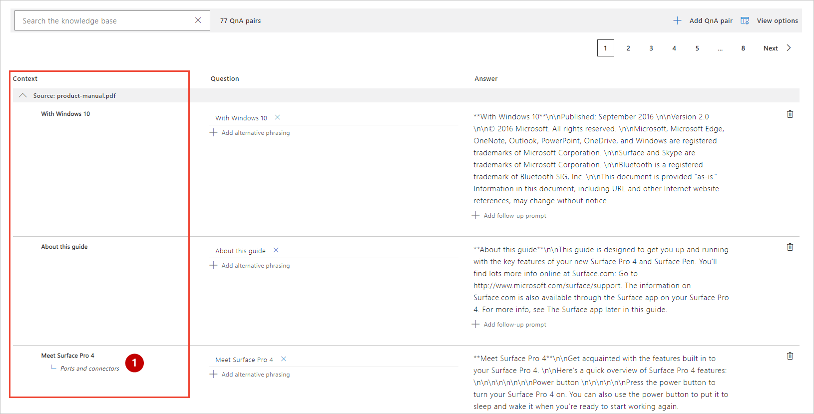
Task: Edit the With Windows 10 question text
Action: tap(241, 118)
